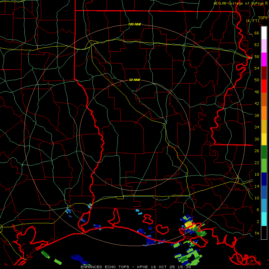Click the light blue 14 kft swatch

click(x=264, y=206)
